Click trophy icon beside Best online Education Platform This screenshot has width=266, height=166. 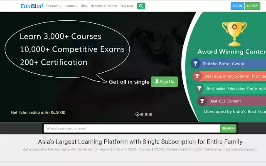point(199,88)
